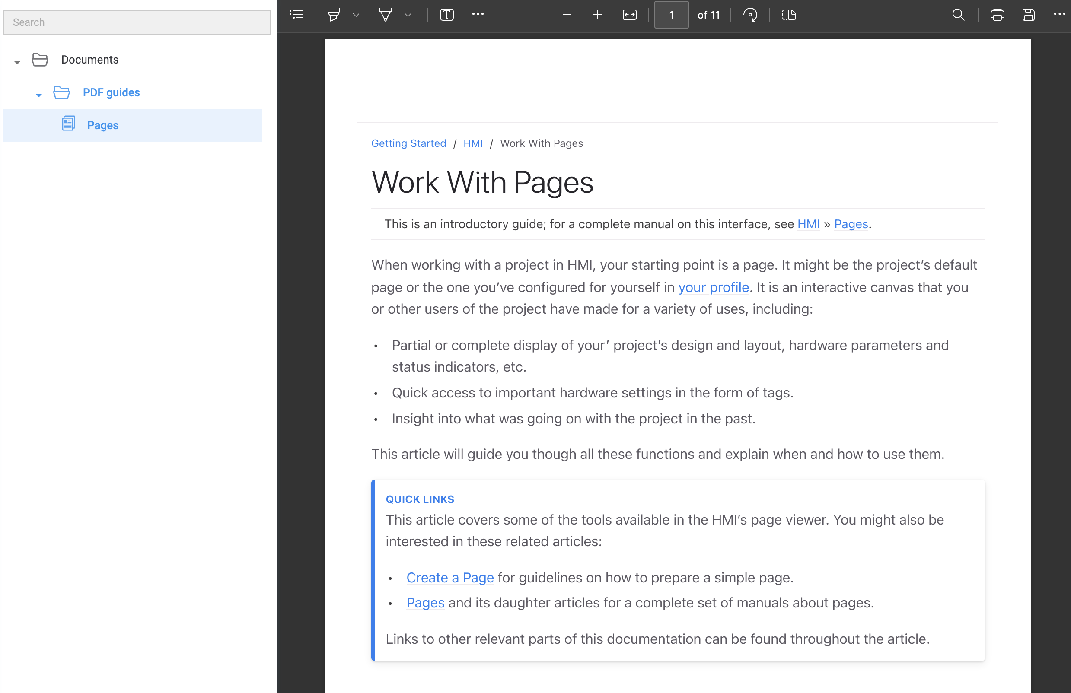
Task: Select the Highlight tool in the PDF toolbar
Action: click(x=334, y=15)
